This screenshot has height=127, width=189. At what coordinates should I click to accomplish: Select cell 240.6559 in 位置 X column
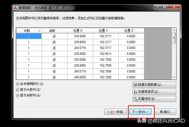(80, 77)
